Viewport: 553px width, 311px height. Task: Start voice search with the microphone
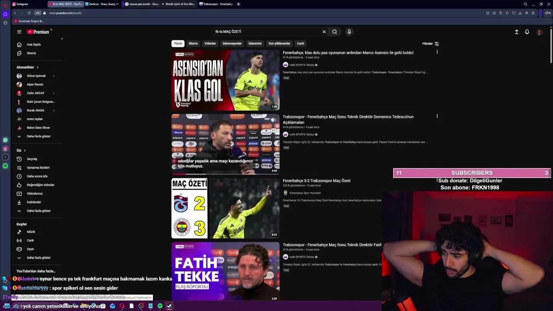(349, 32)
